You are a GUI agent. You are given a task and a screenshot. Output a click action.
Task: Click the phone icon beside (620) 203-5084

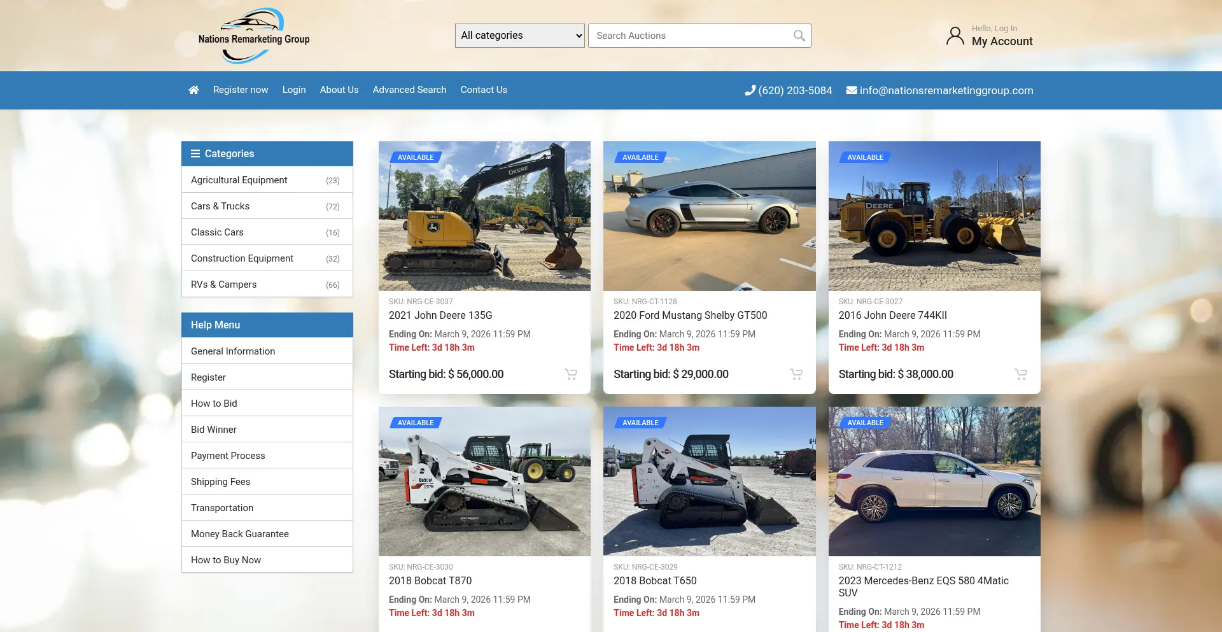[750, 90]
